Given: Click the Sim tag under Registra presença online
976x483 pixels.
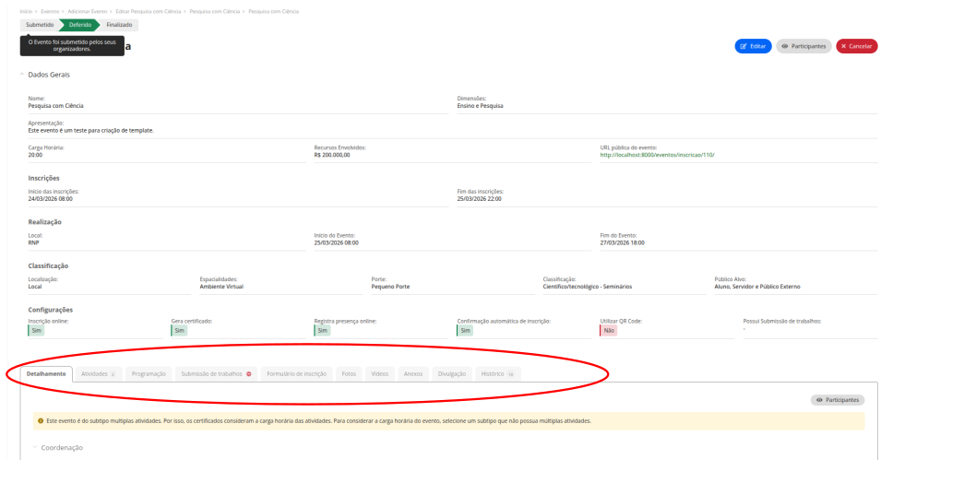Looking at the screenshot, I should click(323, 331).
